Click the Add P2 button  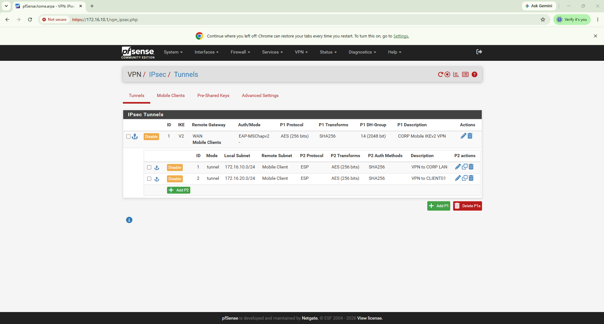[x=179, y=190]
